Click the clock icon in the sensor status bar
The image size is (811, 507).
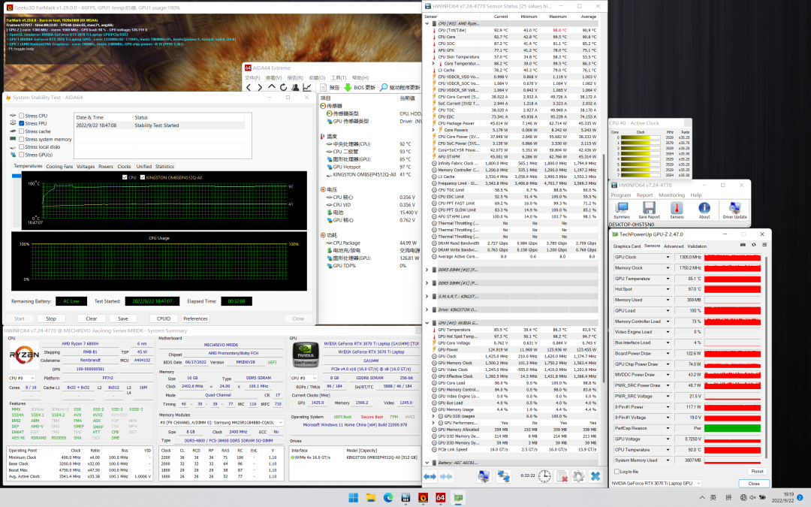543,476
